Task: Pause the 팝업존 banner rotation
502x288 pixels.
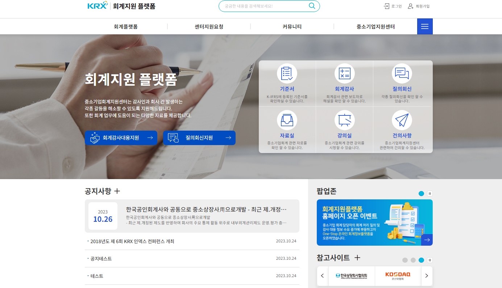Action: 430,194
